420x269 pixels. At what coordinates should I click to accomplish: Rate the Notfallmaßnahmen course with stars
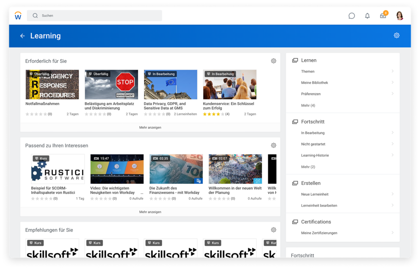pyautogui.click(x=36, y=114)
